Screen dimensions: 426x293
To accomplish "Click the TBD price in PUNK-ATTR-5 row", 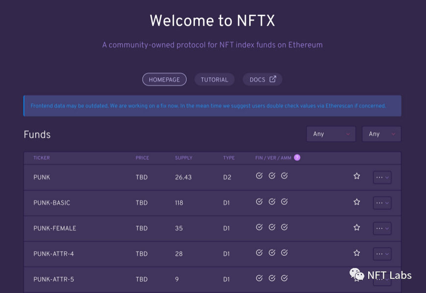I will point(142,279).
